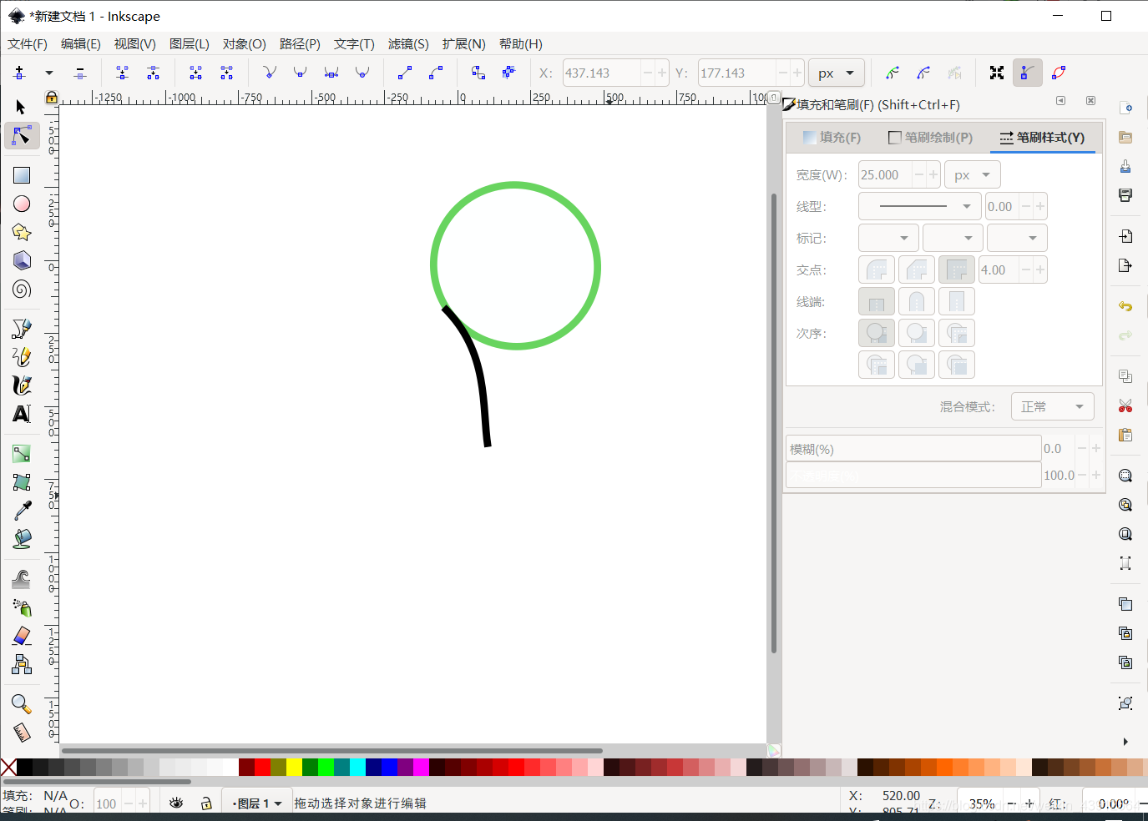This screenshot has height=821, width=1148.
Task: Select the round join button
Action: [877, 269]
